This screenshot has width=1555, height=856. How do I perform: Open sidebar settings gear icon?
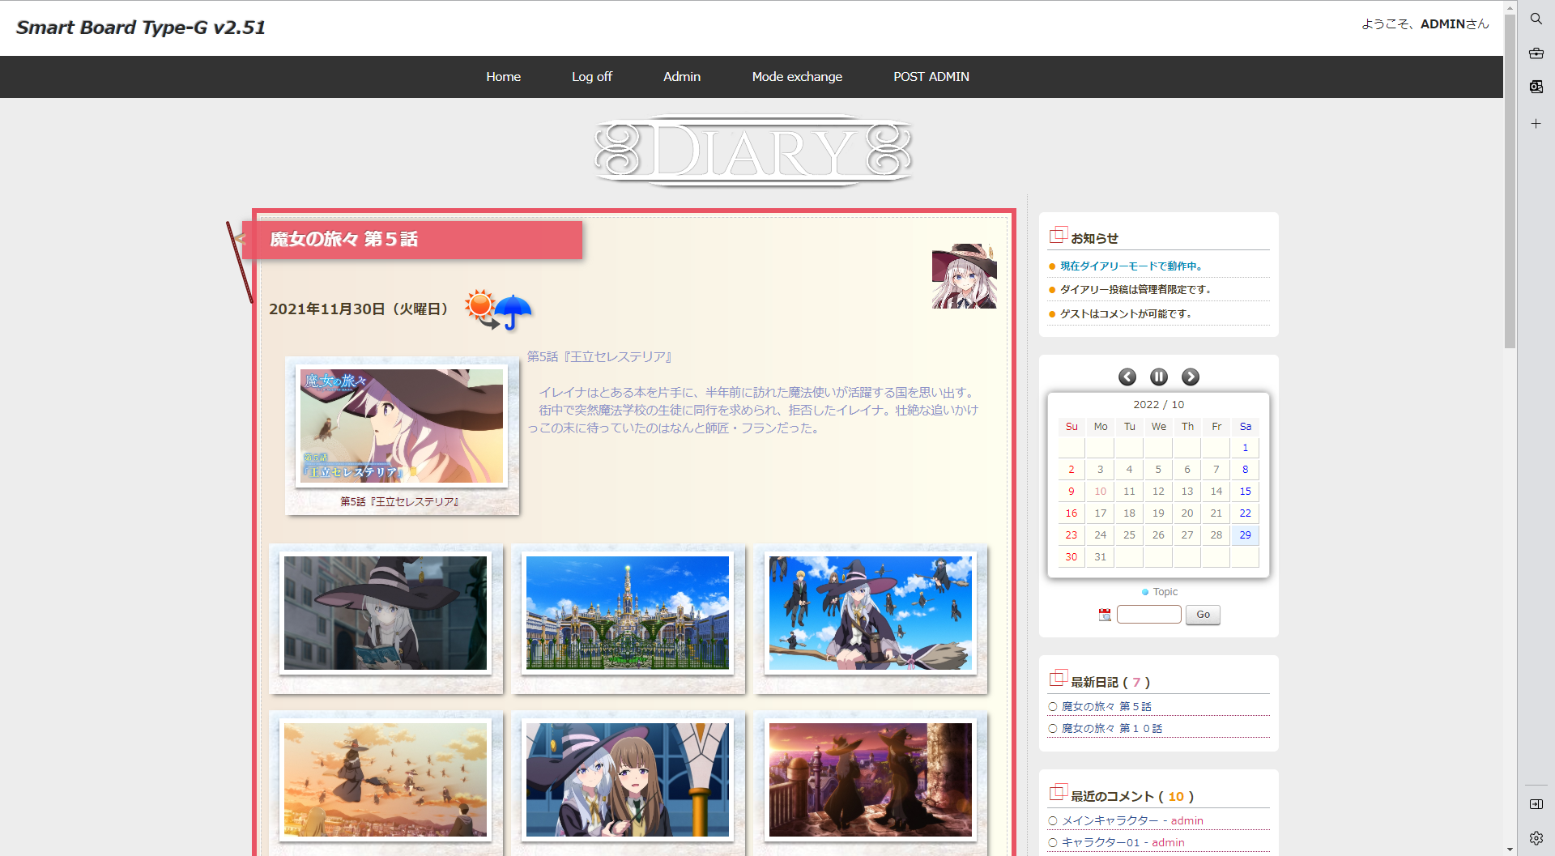point(1536,838)
